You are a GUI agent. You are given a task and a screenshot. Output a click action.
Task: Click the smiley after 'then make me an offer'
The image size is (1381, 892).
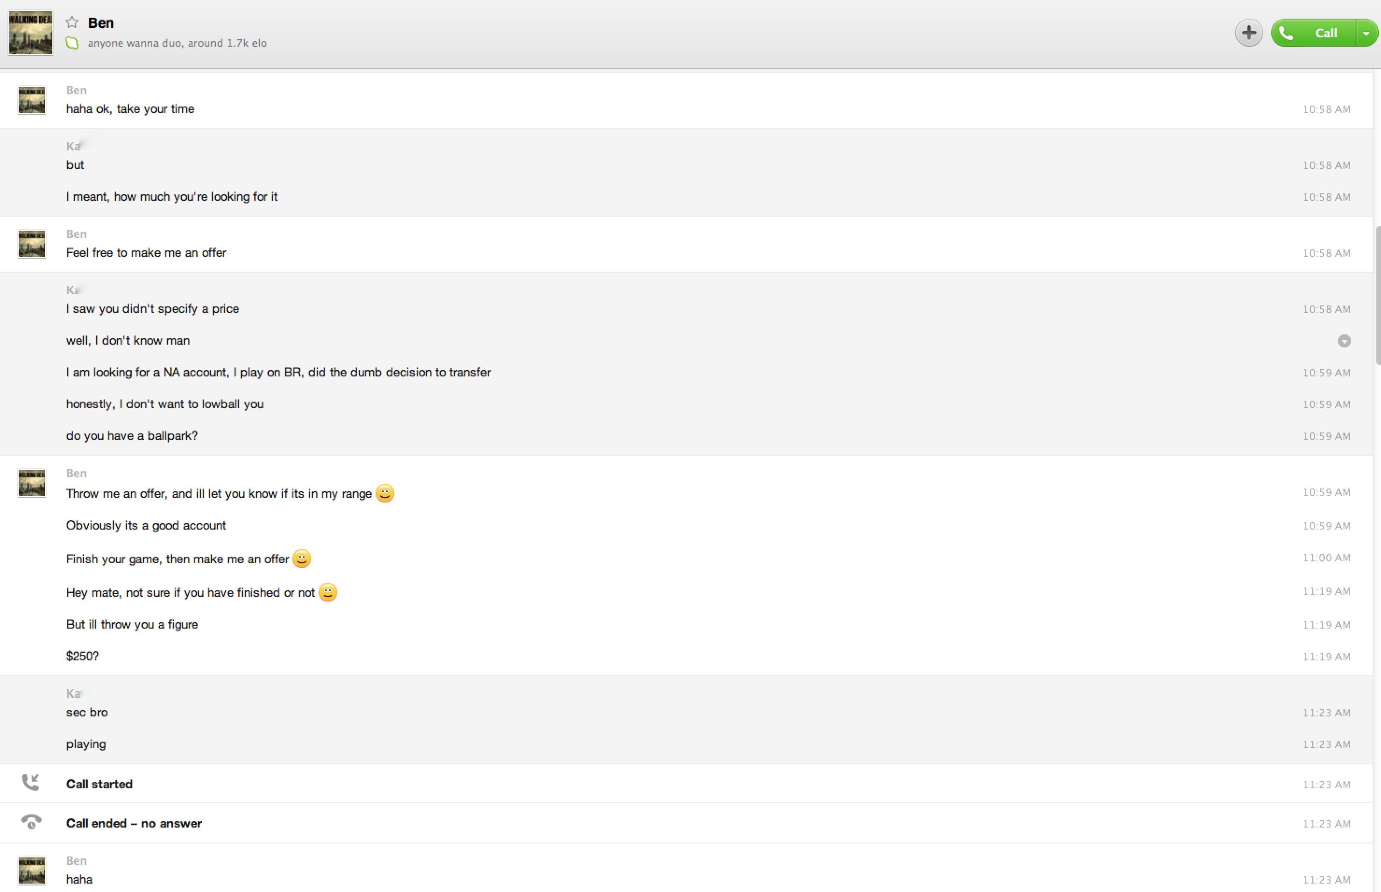302,559
